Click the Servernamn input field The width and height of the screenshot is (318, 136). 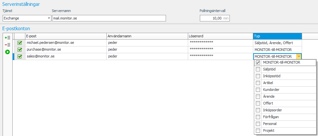coord(109,18)
